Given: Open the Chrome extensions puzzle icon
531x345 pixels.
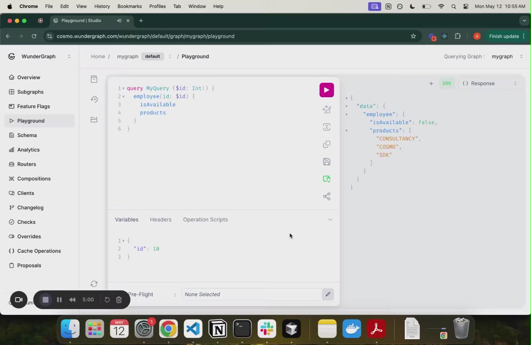Looking at the screenshot, I should point(458,36).
